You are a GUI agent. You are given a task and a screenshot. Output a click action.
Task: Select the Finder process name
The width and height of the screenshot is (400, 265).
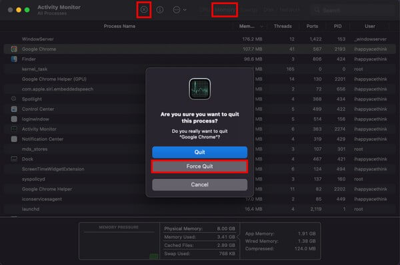[29, 59]
